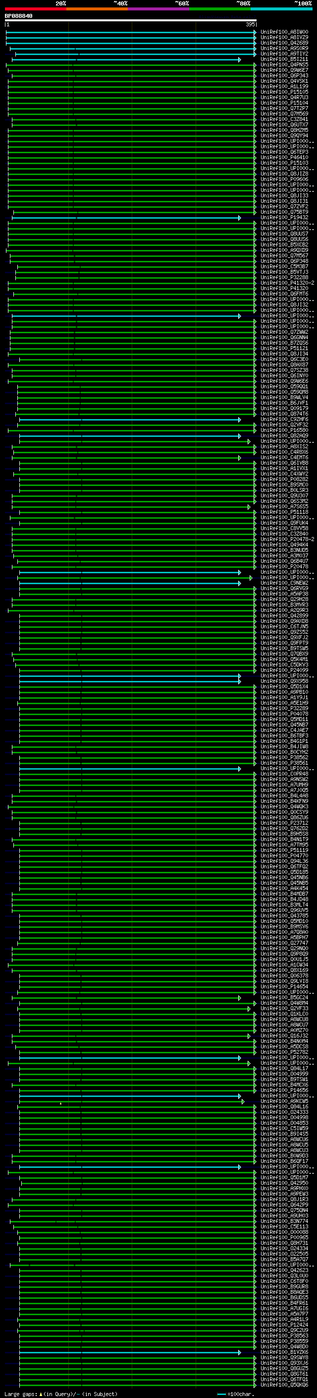Click the 395 end position label
Screen dimensions: 317x1398
[x=250, y=24]
